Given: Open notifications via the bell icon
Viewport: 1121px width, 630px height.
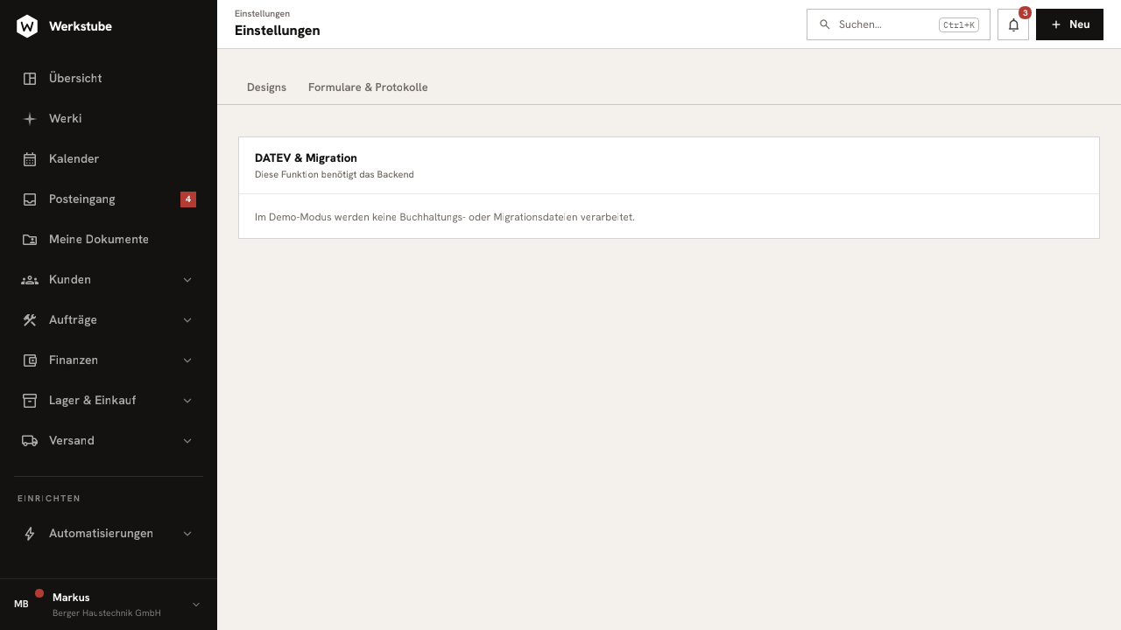Looking at the screenshot, I should 1013,24.
